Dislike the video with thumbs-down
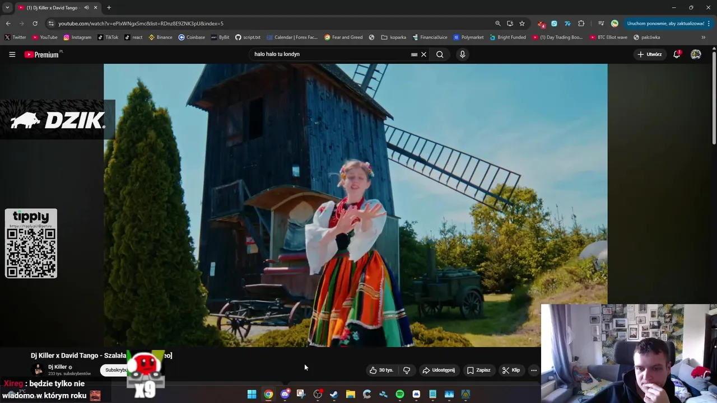The width and height of the screenshot is (717, 403). pos(407,370)
